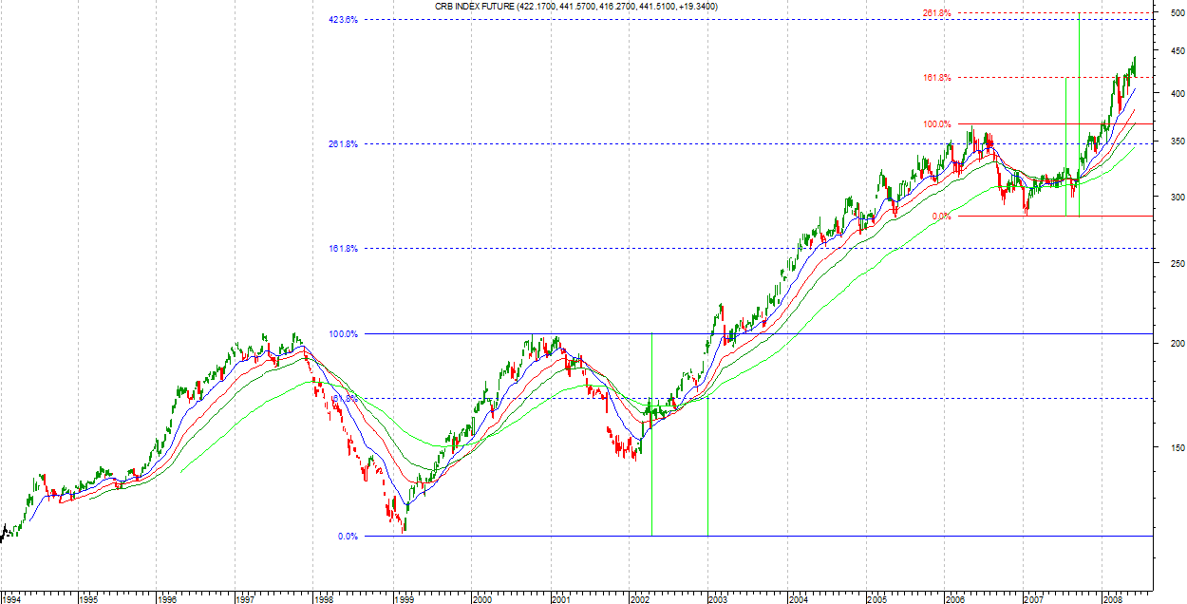This screenshot has height=604, width=1187.
Task: Select the red 261.8% extension label
Action: (x=936, y=13)
